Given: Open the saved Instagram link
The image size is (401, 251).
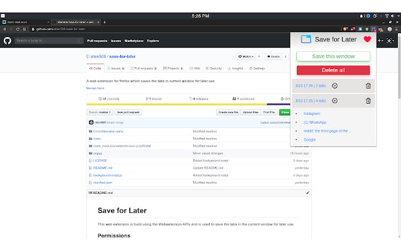Looking at the screenshot, I should pyautogui.click(x=312, y=114).
